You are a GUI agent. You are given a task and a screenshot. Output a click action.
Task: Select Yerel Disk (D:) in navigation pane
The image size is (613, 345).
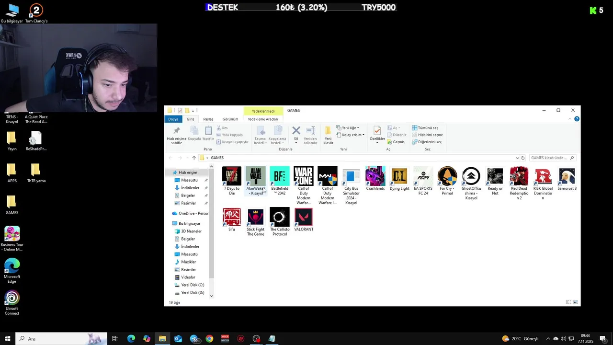tap(189, 293)
